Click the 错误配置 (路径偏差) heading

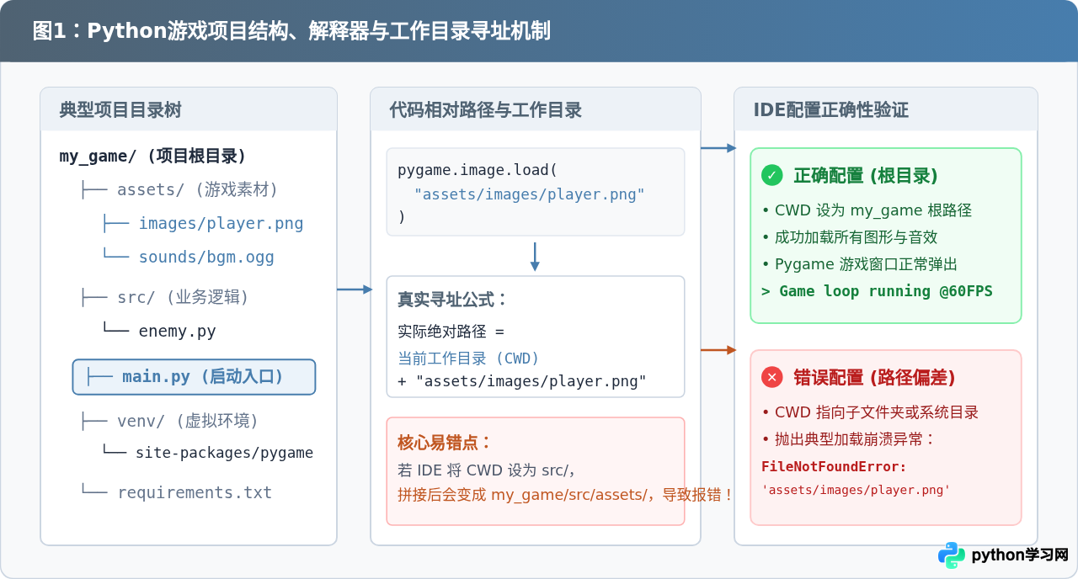pyautogui.click(x=874, y=377)
